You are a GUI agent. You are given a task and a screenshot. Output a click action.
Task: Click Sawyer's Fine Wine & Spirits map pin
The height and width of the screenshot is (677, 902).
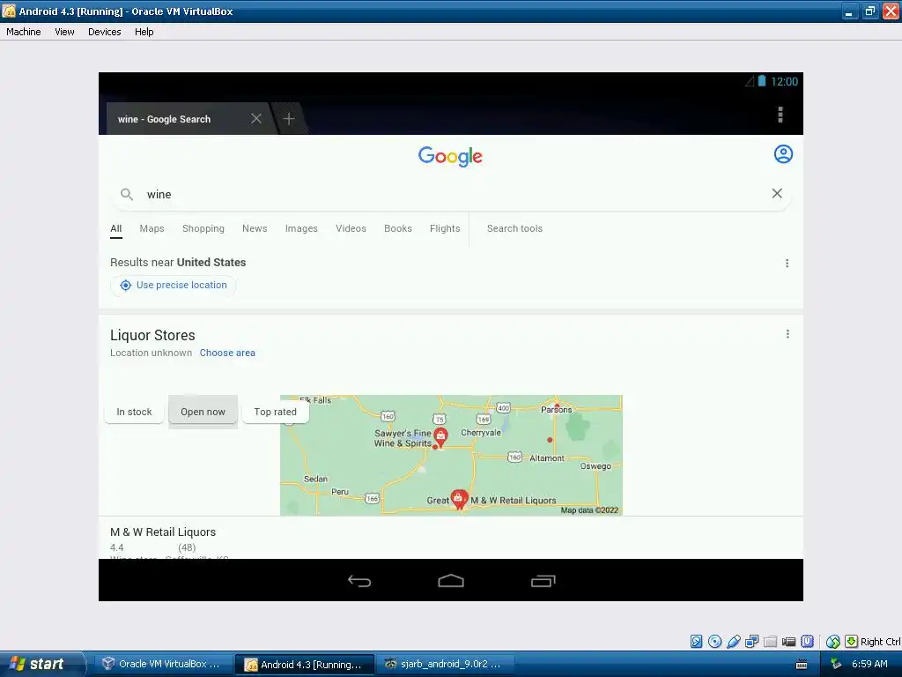click(440, 438)
